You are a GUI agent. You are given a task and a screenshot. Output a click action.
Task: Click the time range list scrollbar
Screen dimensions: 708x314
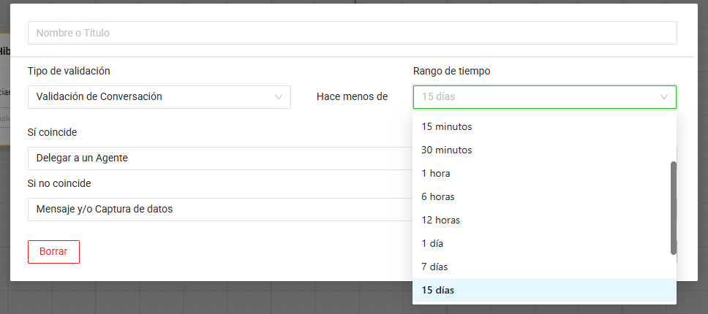(673, 208)
